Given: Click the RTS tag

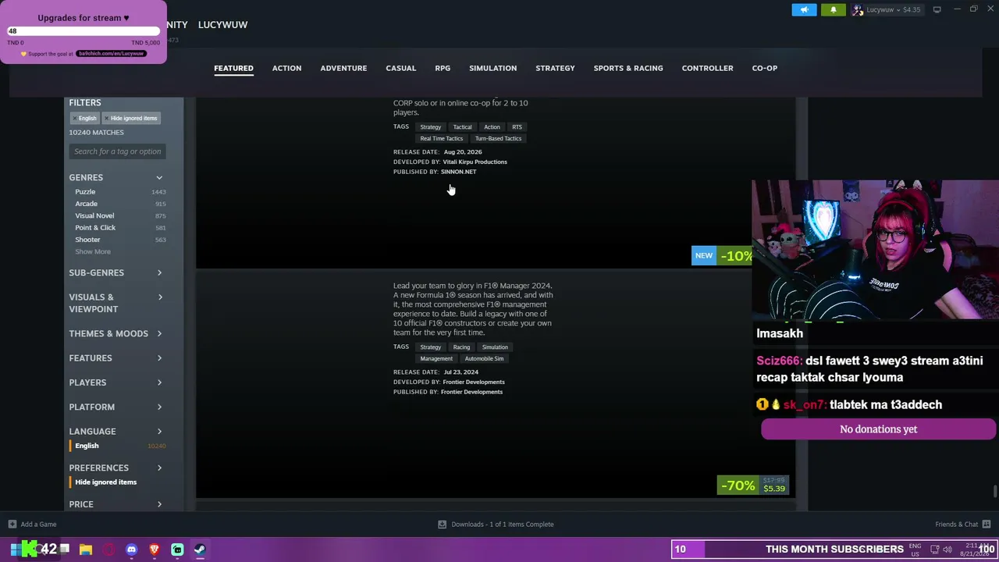Looking at the screenshot, I should coord(517,126).
